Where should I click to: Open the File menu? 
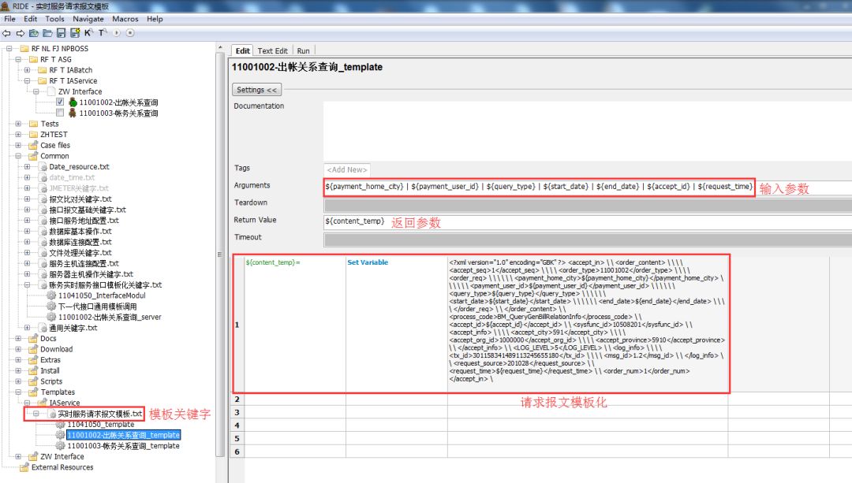pos(9,18)
